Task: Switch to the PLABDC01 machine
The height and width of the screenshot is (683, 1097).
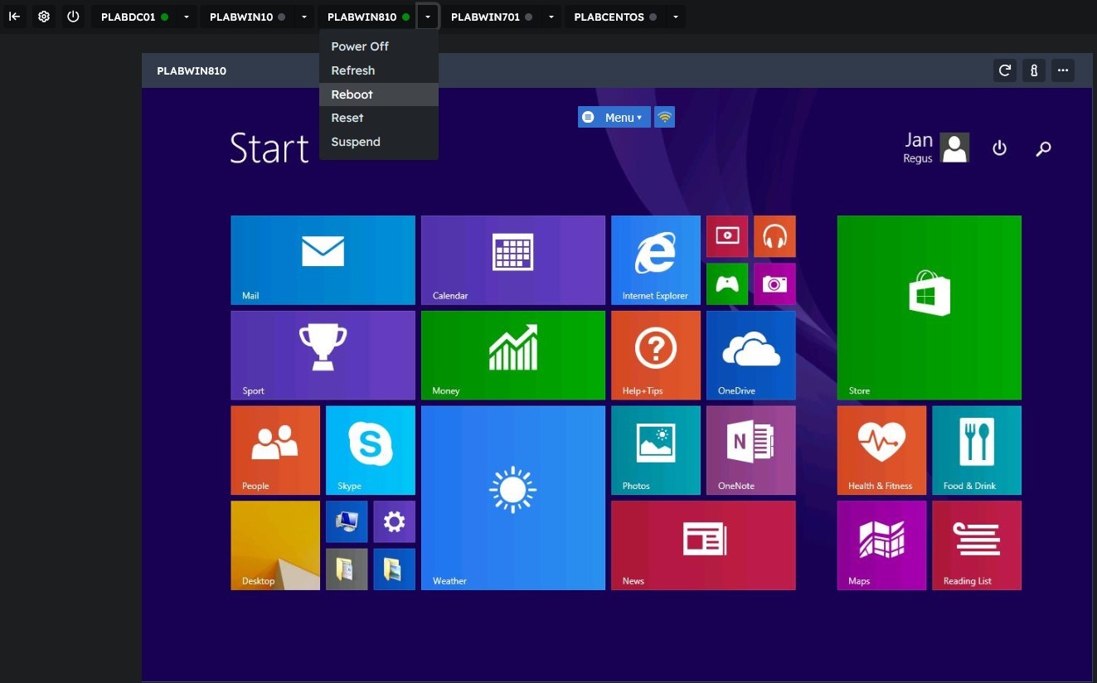Action: coord(134,17)
